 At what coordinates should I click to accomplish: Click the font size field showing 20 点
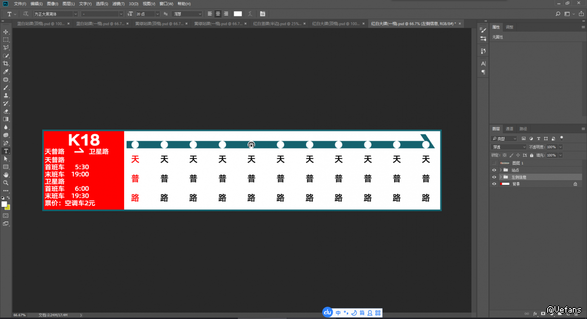pos(148,14)
